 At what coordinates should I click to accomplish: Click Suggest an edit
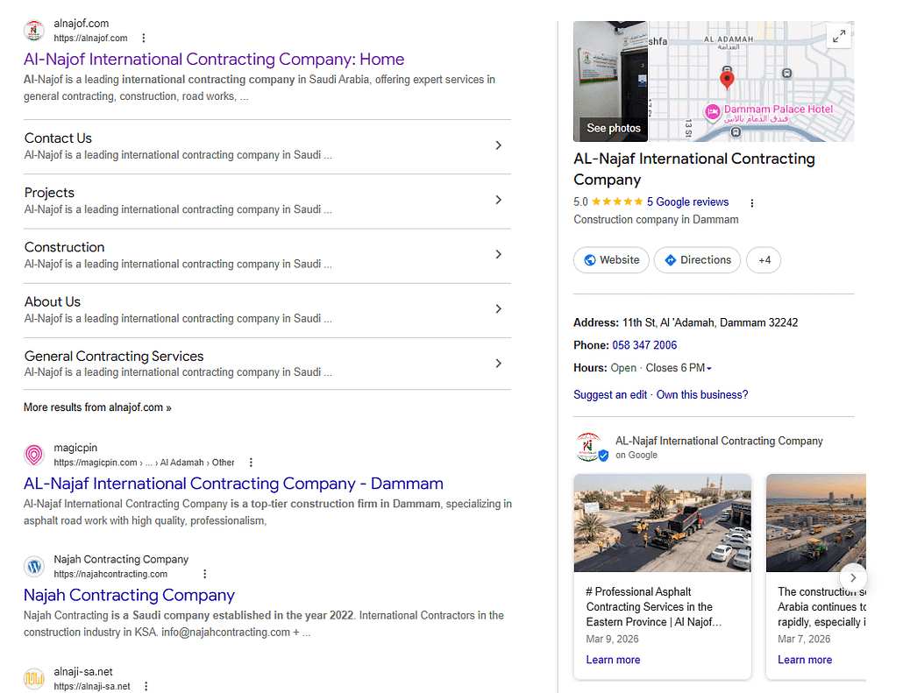point(610,395)
